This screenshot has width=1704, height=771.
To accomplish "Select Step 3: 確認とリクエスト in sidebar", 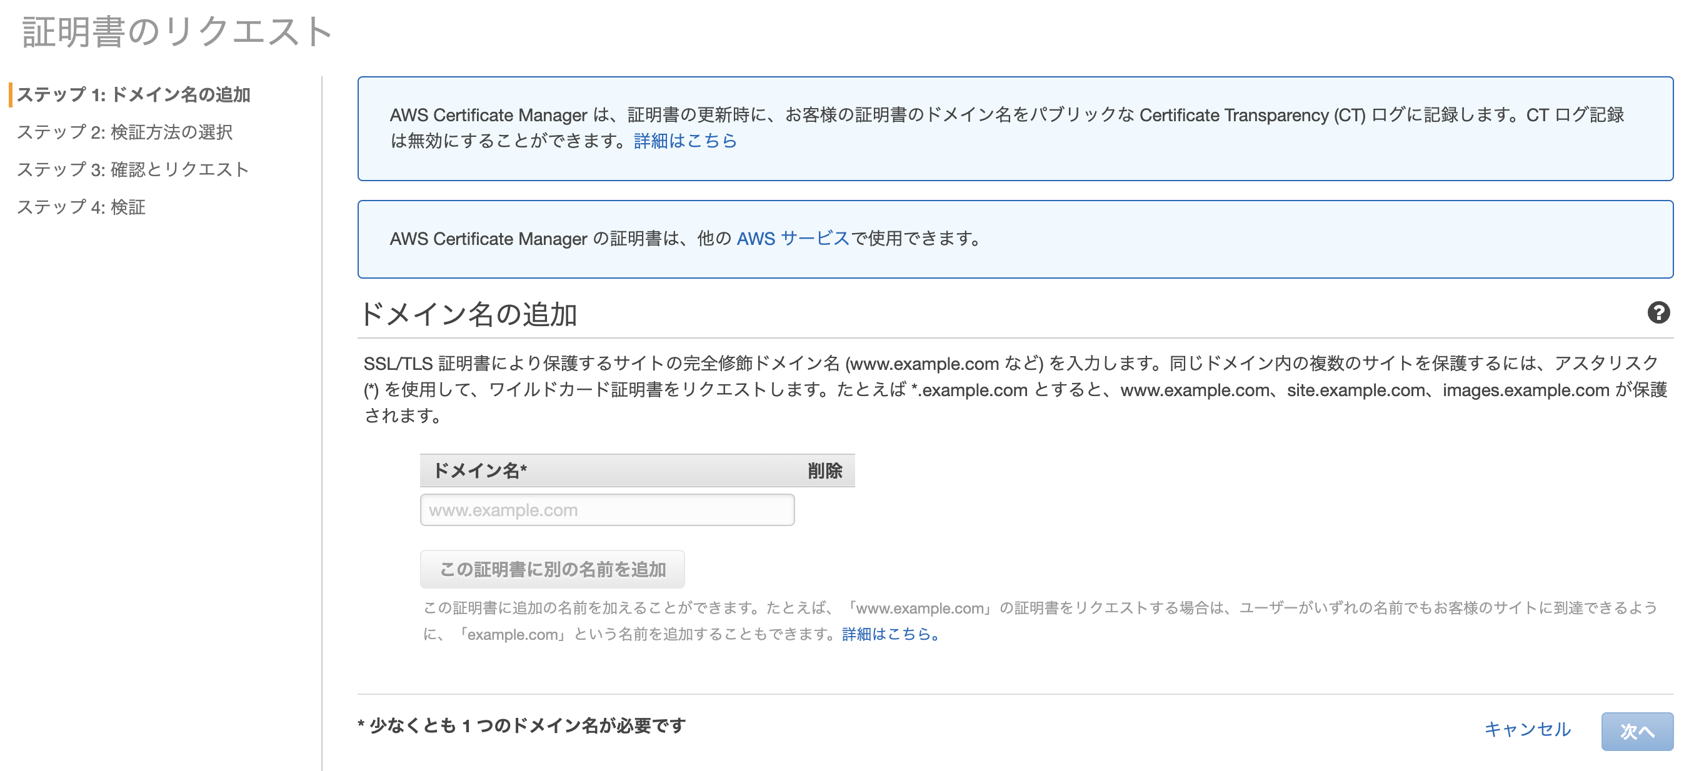I will point(133,170).
